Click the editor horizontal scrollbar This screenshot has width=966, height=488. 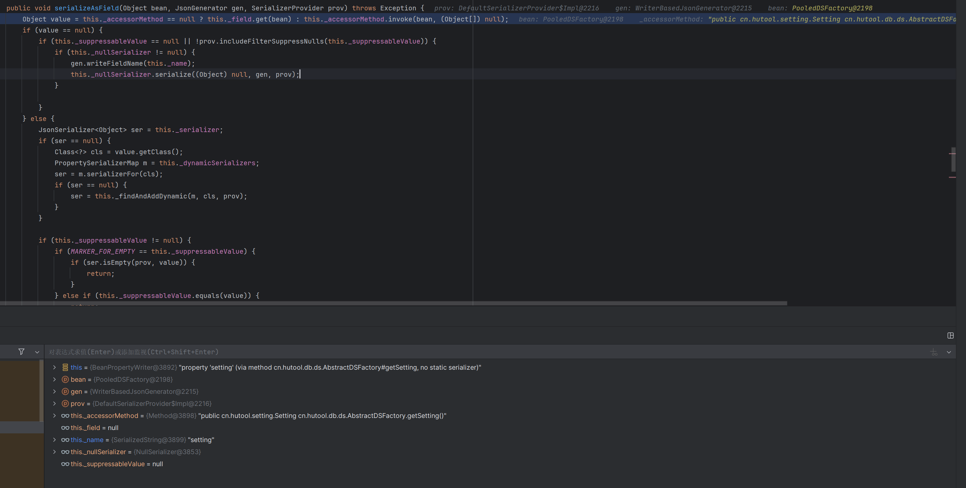pos(394,303)
